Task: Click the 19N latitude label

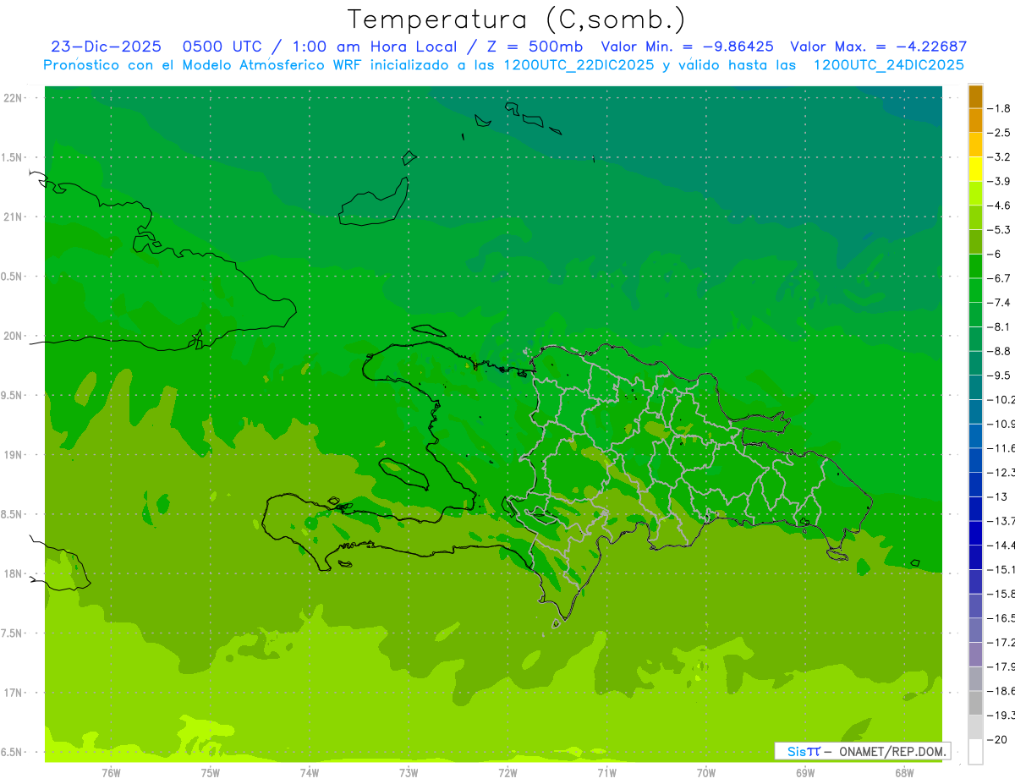Action: tap(13, 455)
